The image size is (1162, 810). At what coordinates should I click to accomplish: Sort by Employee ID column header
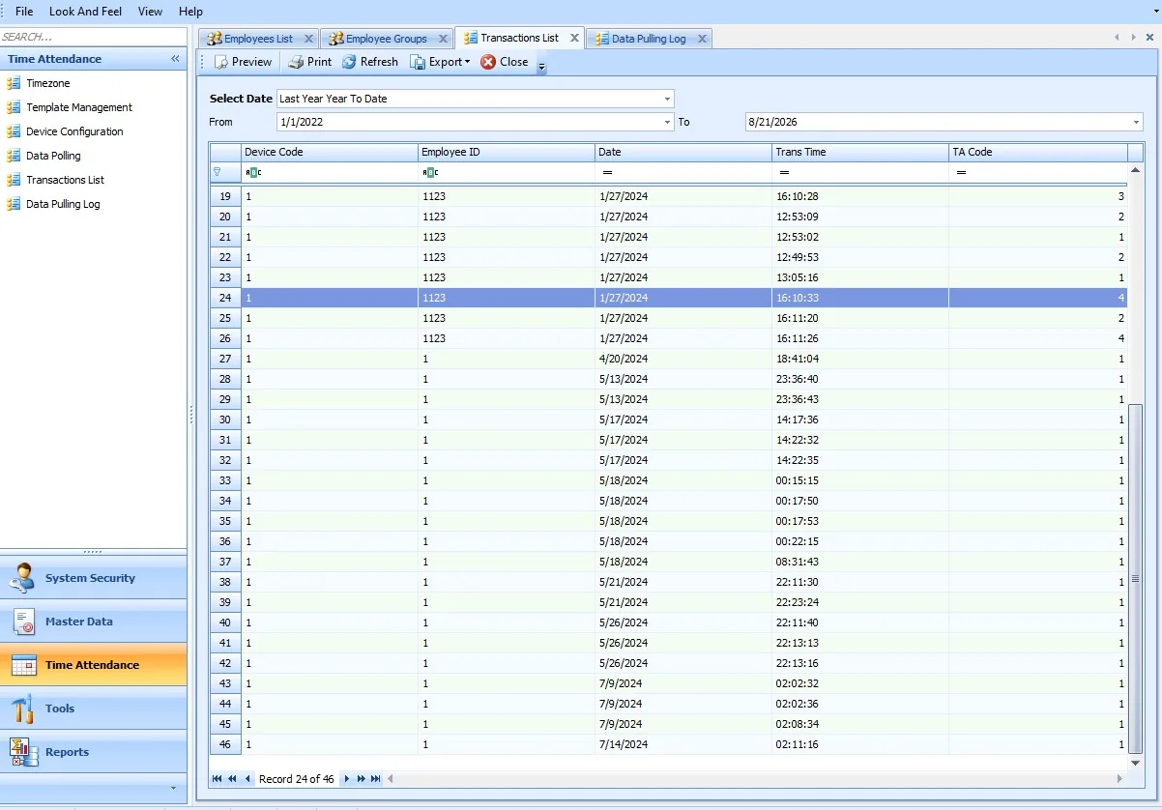pyautogui.click(x=507, y=152)
